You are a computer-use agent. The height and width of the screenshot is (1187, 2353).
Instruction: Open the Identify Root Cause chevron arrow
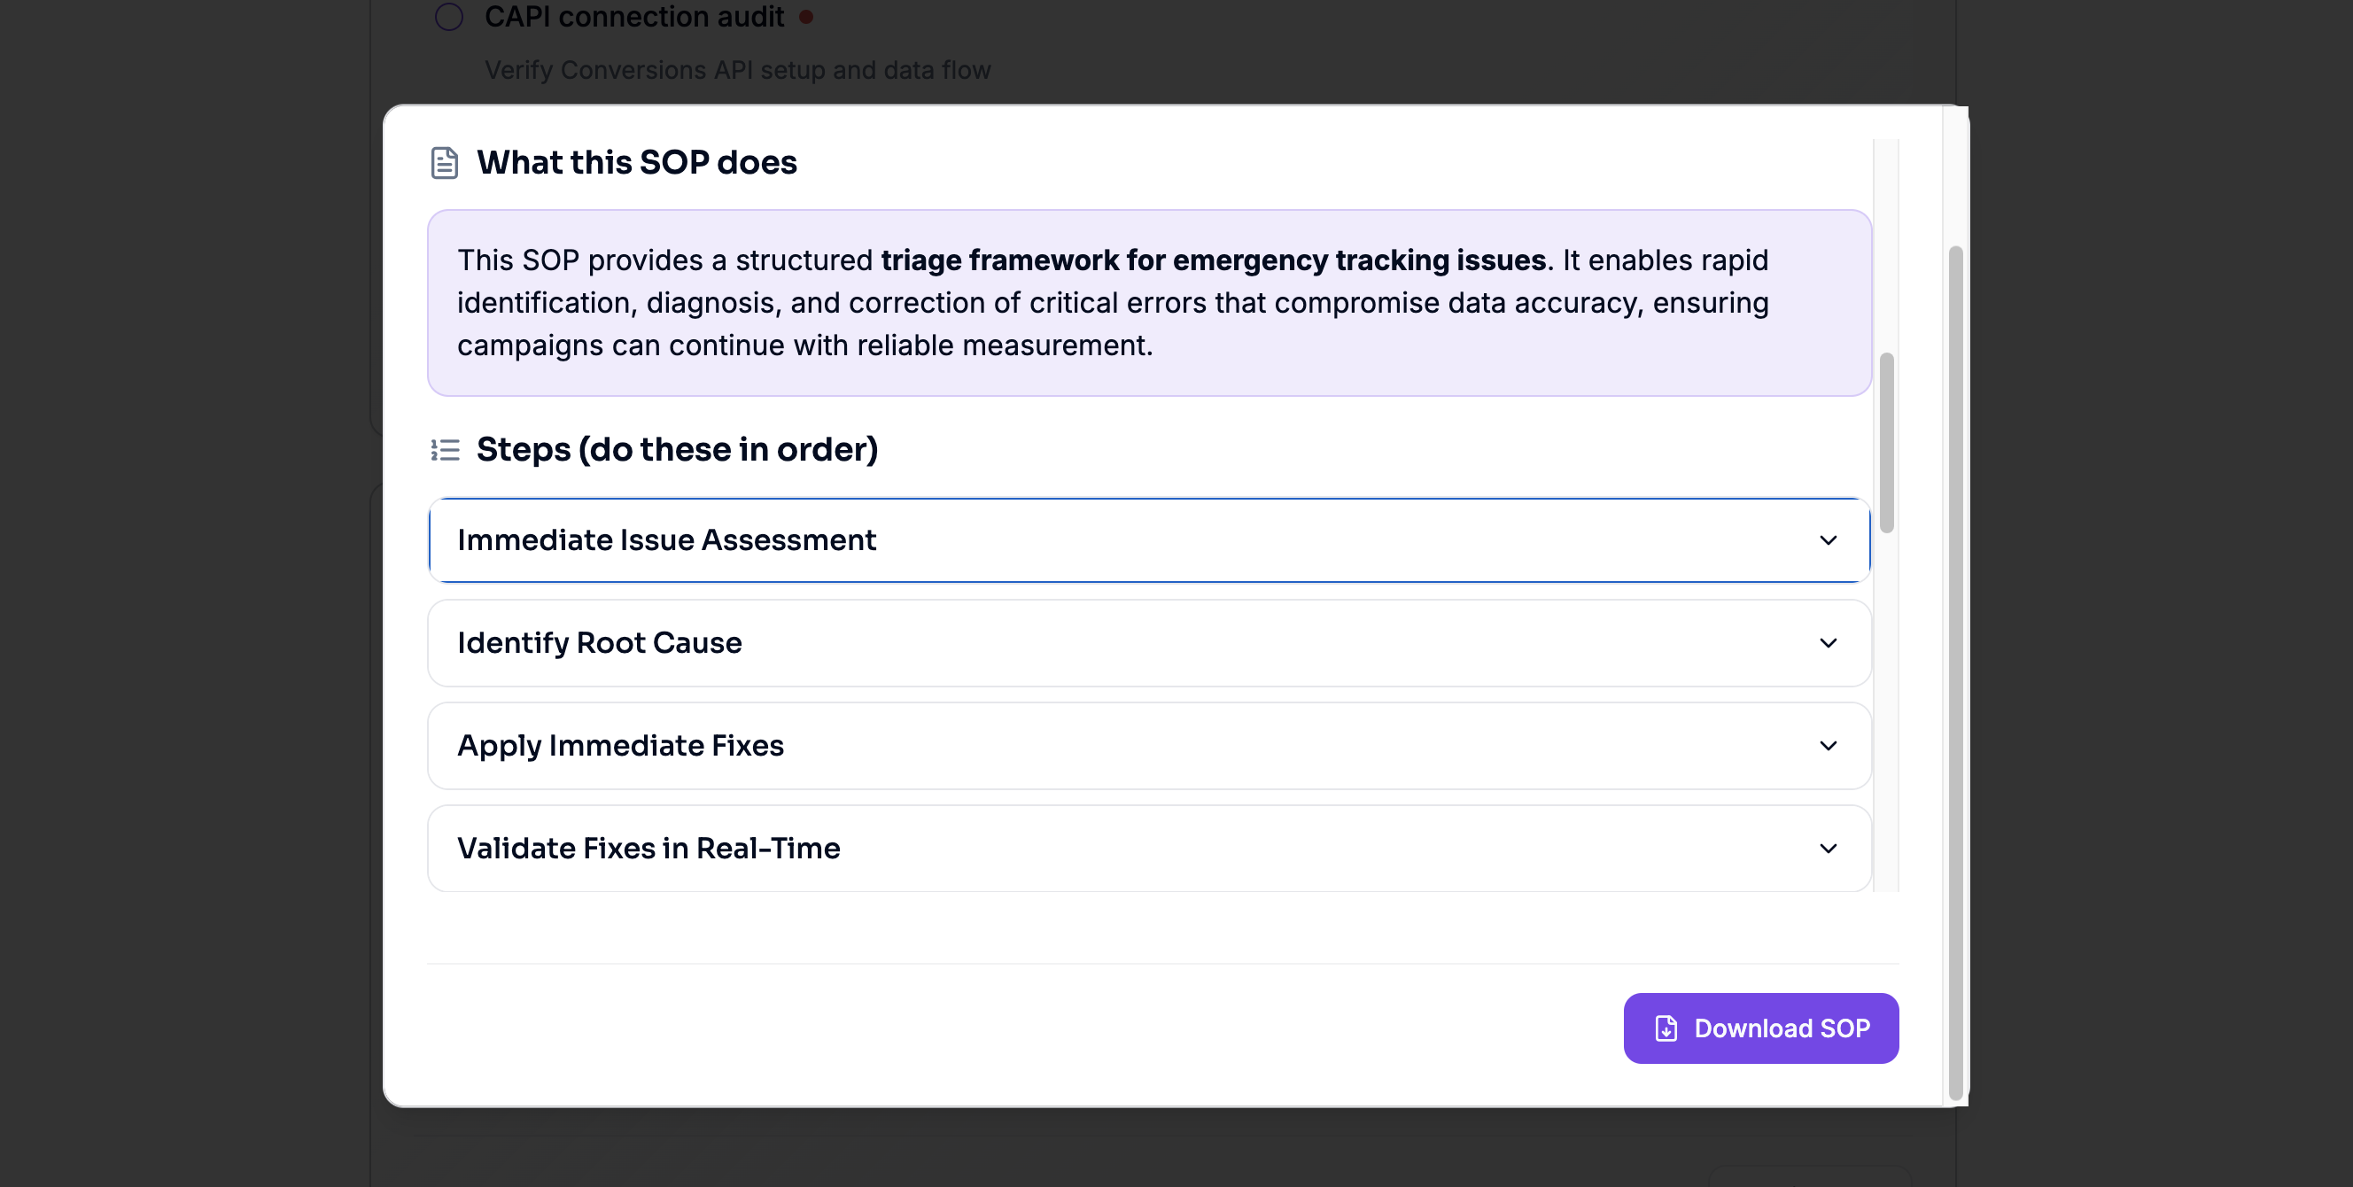pos(1828,643)
